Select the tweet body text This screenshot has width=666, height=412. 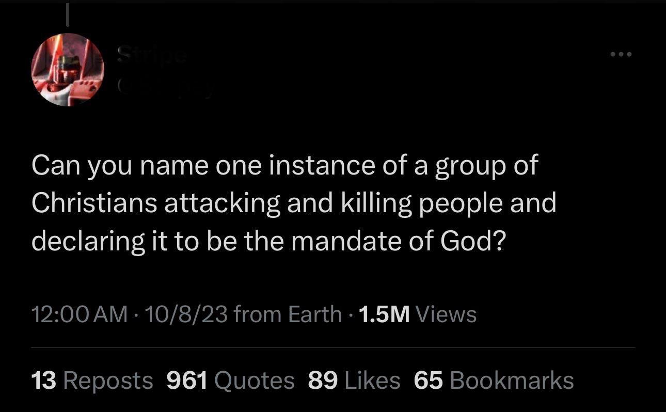294,203
